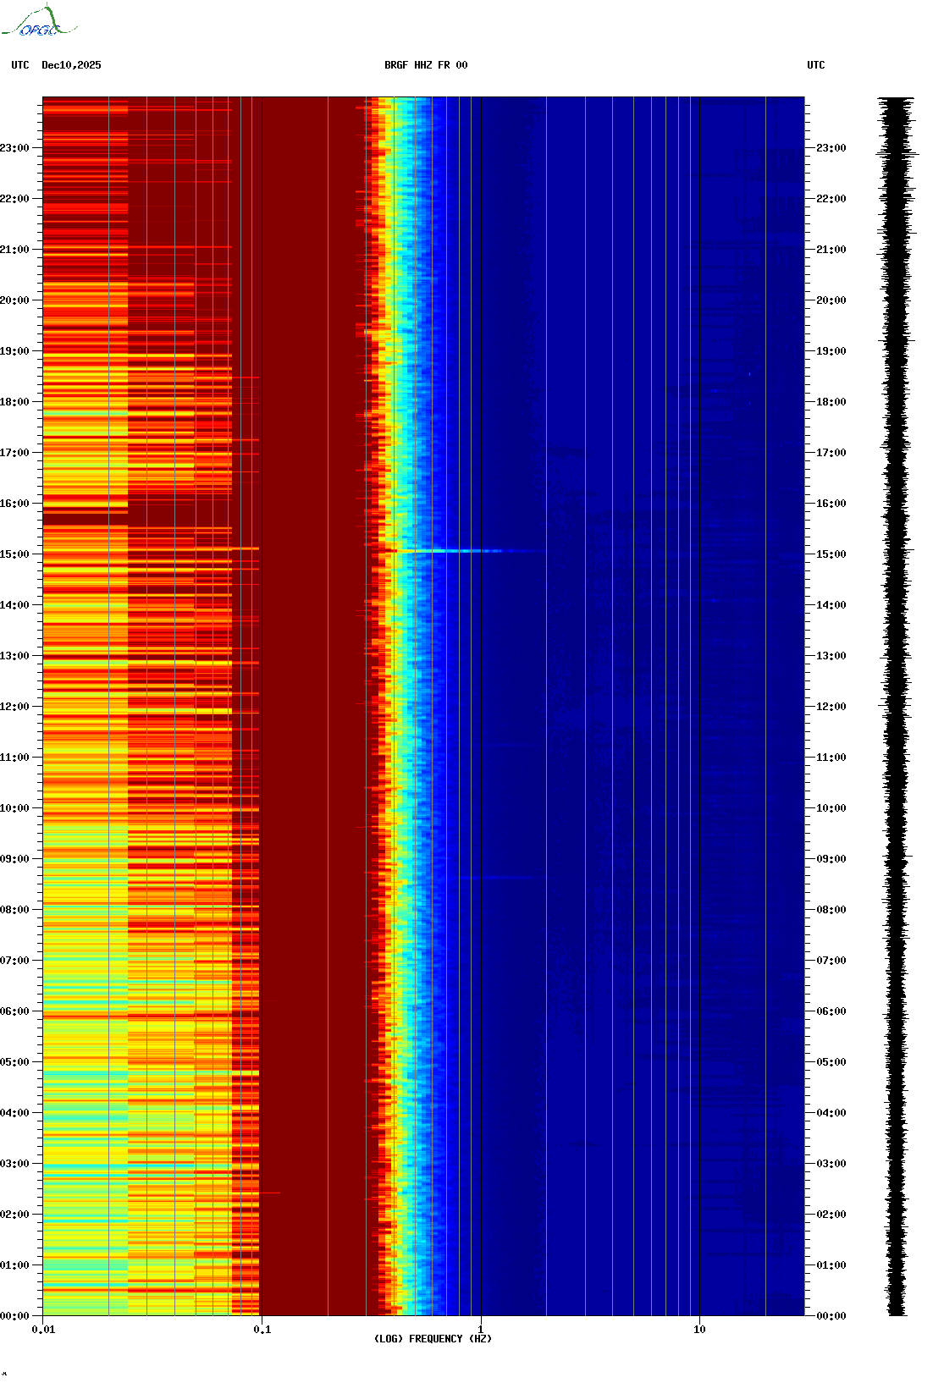Image resolution: width=933 pixels, height=1383 pixels.
Task: Click the station title BRGF HHZ FR 00
Action: pyautogui.click(x=426, y=65)
